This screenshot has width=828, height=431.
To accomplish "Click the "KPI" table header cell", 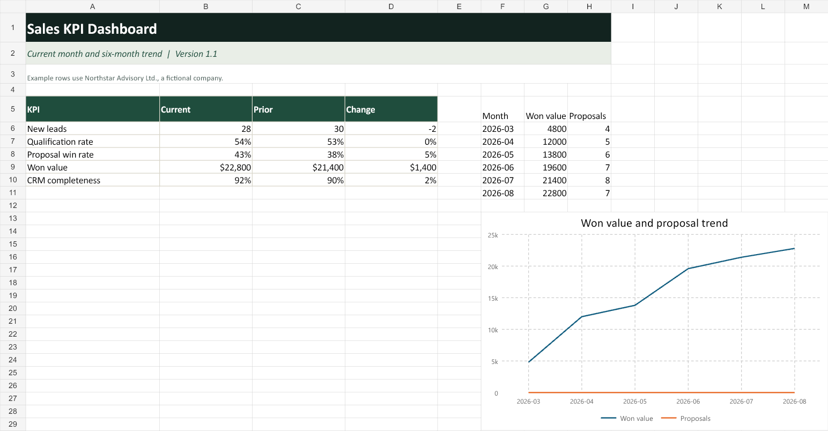I will point(92,109).
